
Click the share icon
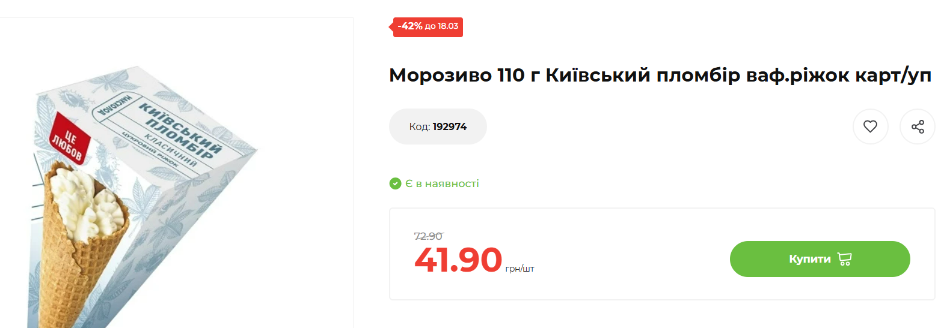[917, 127]
